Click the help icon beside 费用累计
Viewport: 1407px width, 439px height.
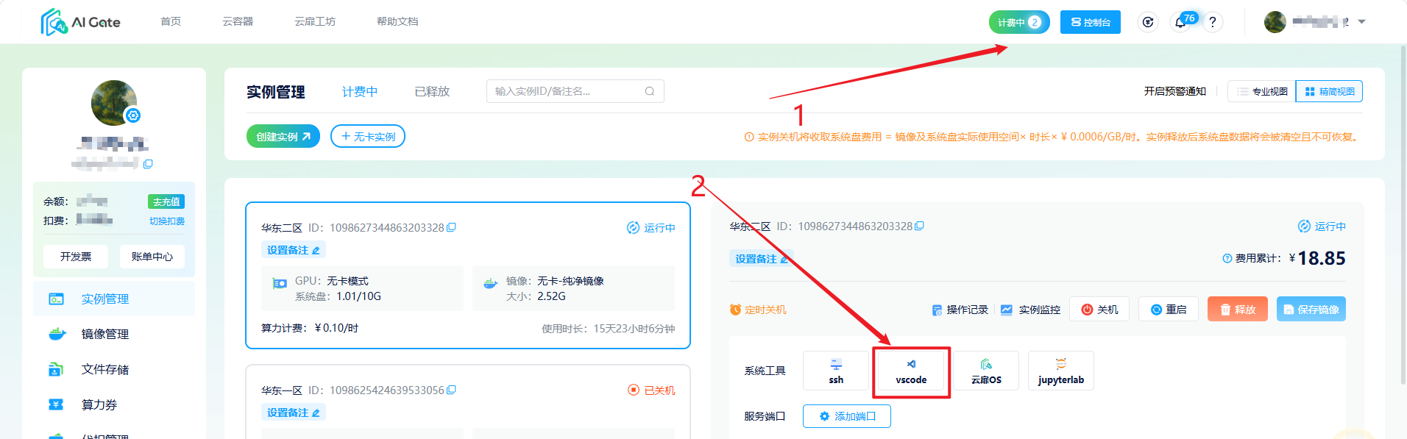coord(1227,258)
